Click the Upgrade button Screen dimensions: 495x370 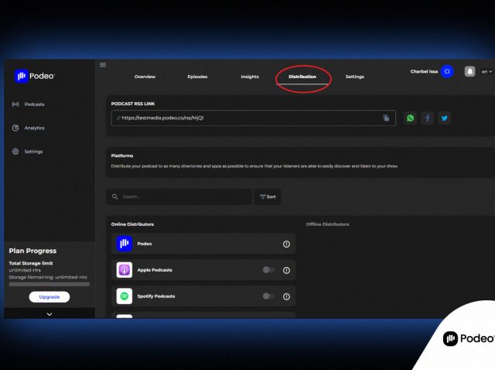point(49,297)
